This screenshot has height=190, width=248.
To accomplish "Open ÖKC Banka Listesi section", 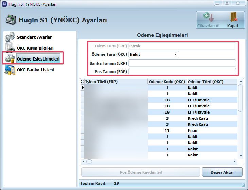I will coord(35,70).
